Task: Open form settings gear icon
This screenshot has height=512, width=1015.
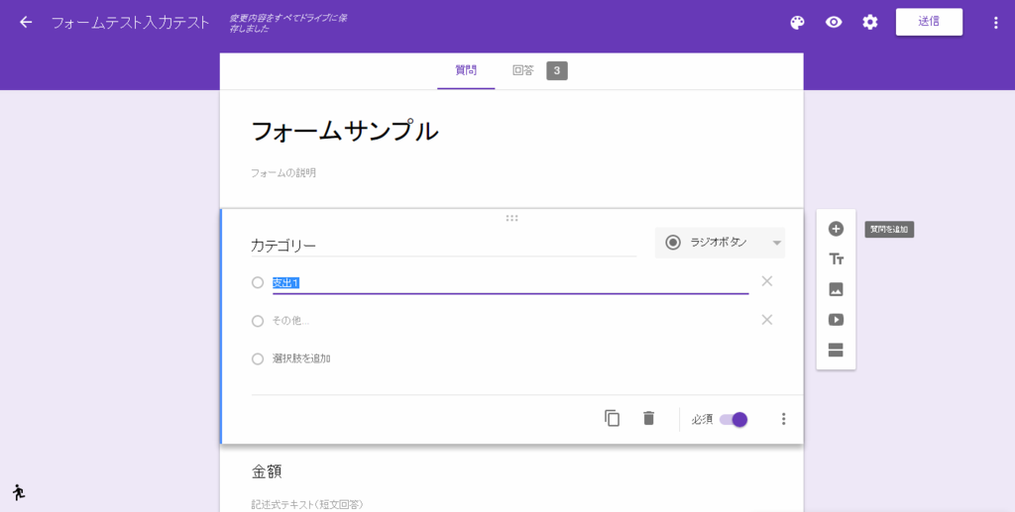Action: [870, 22]
